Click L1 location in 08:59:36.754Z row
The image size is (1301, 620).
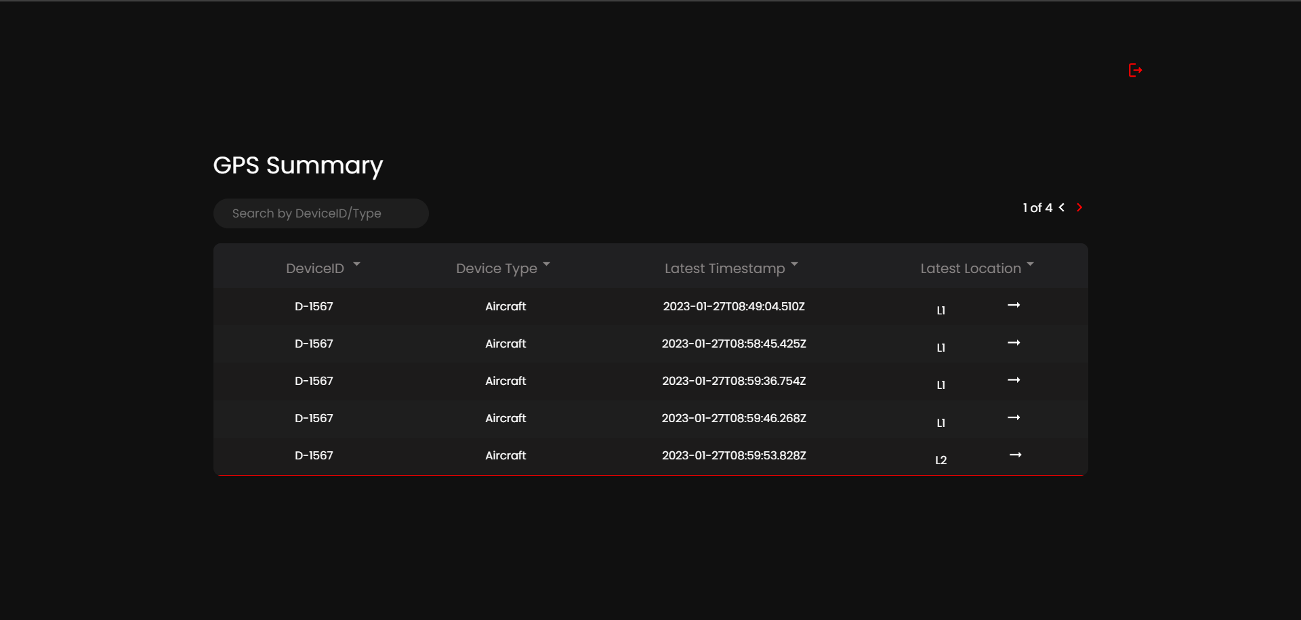(941, 385)
